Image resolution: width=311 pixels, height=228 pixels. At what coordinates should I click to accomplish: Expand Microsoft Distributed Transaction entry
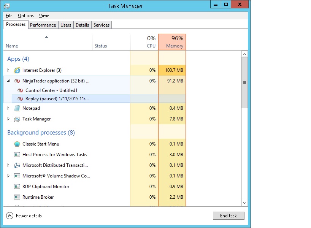pos(8,165)
